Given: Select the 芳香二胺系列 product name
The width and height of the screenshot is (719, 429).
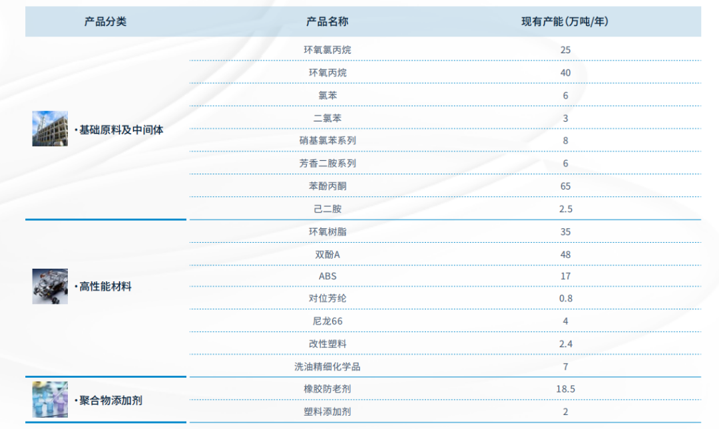Looking at the screenshot, I should coord(328,164).
